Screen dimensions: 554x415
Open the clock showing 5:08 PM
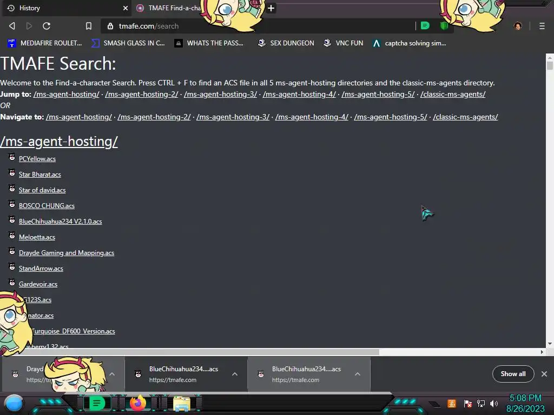coord(525,403)
